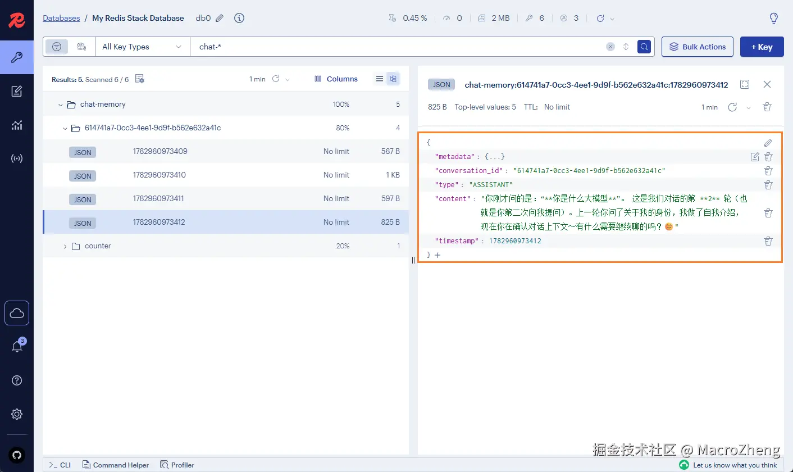Switch to Search by Values mode
Viewport: 793px width, 472px height.
click(x=81, y=47)
